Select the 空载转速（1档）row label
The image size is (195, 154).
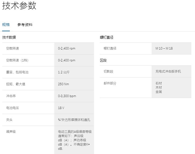click(17, 60)
